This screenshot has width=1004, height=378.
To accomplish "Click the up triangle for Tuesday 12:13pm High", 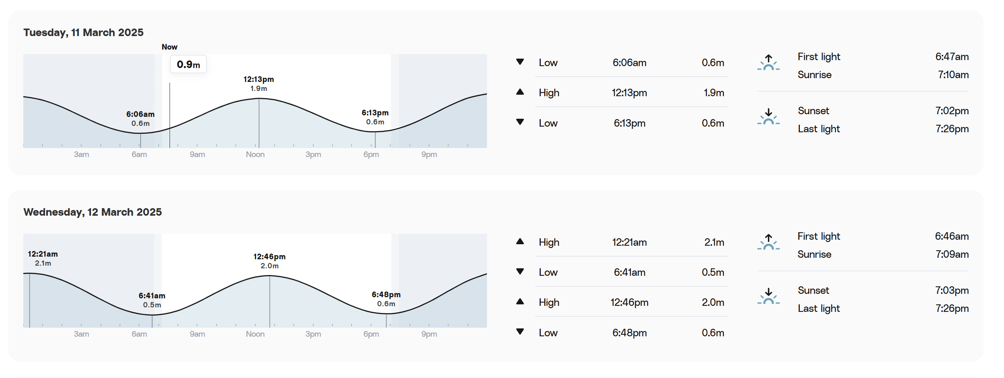I will coord(520,92).
